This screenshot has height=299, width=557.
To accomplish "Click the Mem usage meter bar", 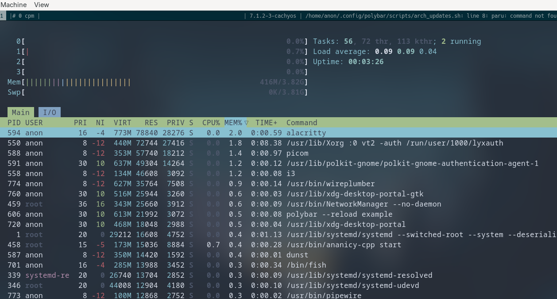I will (158, 82).
